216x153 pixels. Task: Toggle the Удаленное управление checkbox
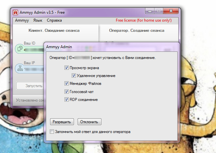[x=74, y=76]
